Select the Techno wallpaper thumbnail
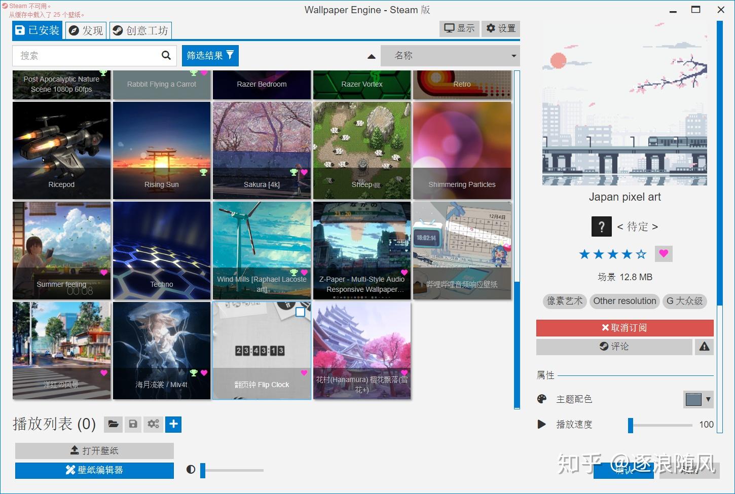 (x=162, y=250)
